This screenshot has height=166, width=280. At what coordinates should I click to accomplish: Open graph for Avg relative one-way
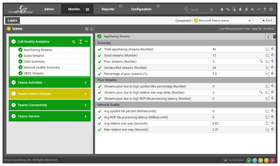click(268, 123)
